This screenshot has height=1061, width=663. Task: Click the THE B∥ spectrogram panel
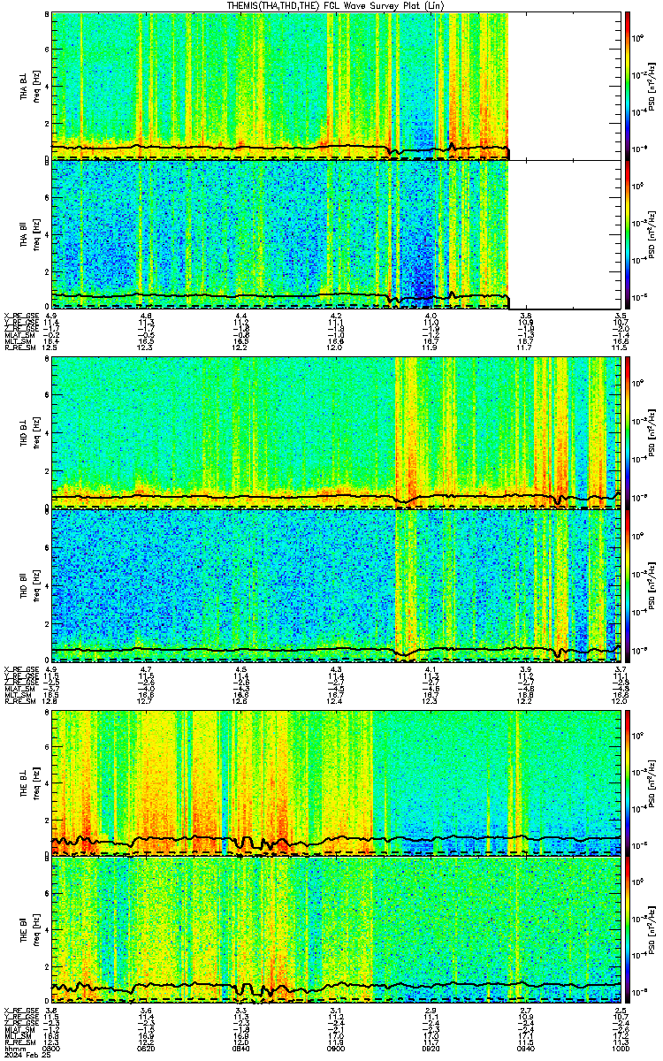pos(336,929)
